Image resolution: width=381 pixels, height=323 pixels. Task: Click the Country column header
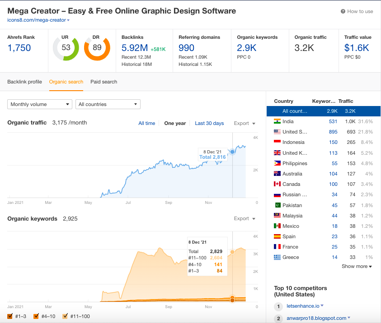coord(283,101)
